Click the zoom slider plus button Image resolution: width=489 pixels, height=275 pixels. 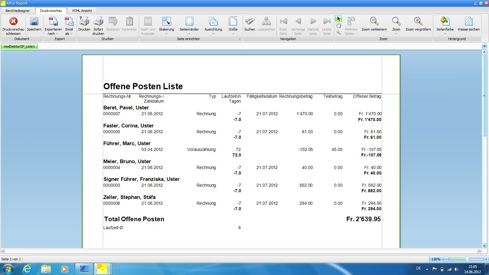tap(486, 259)
